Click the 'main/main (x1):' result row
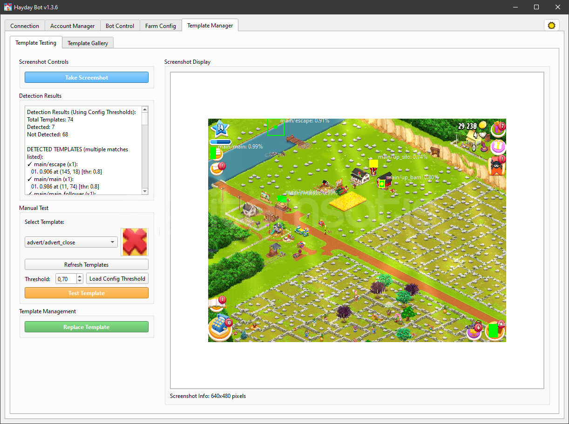The width and height of the screenshot is (569, 424). 51,179
